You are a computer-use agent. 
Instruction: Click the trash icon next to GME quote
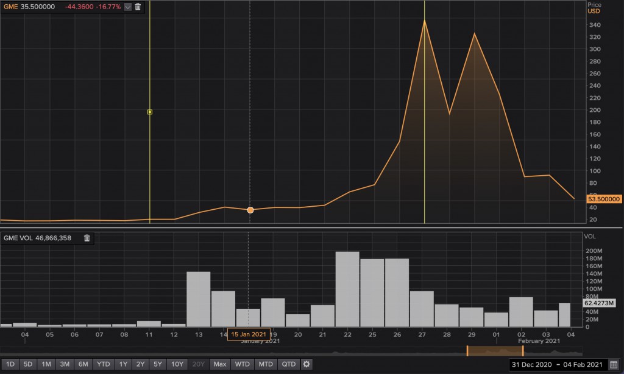tap(137, 7)
